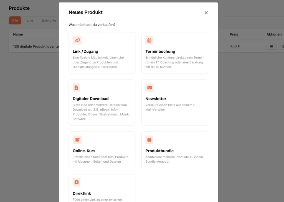Open the Live products tab

tap(30, 21)
